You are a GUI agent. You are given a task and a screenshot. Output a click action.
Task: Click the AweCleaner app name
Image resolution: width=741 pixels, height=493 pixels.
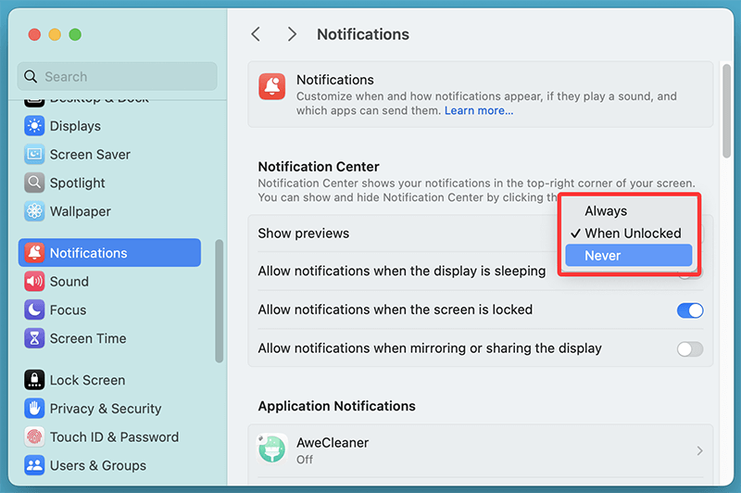tap(333, 442)
